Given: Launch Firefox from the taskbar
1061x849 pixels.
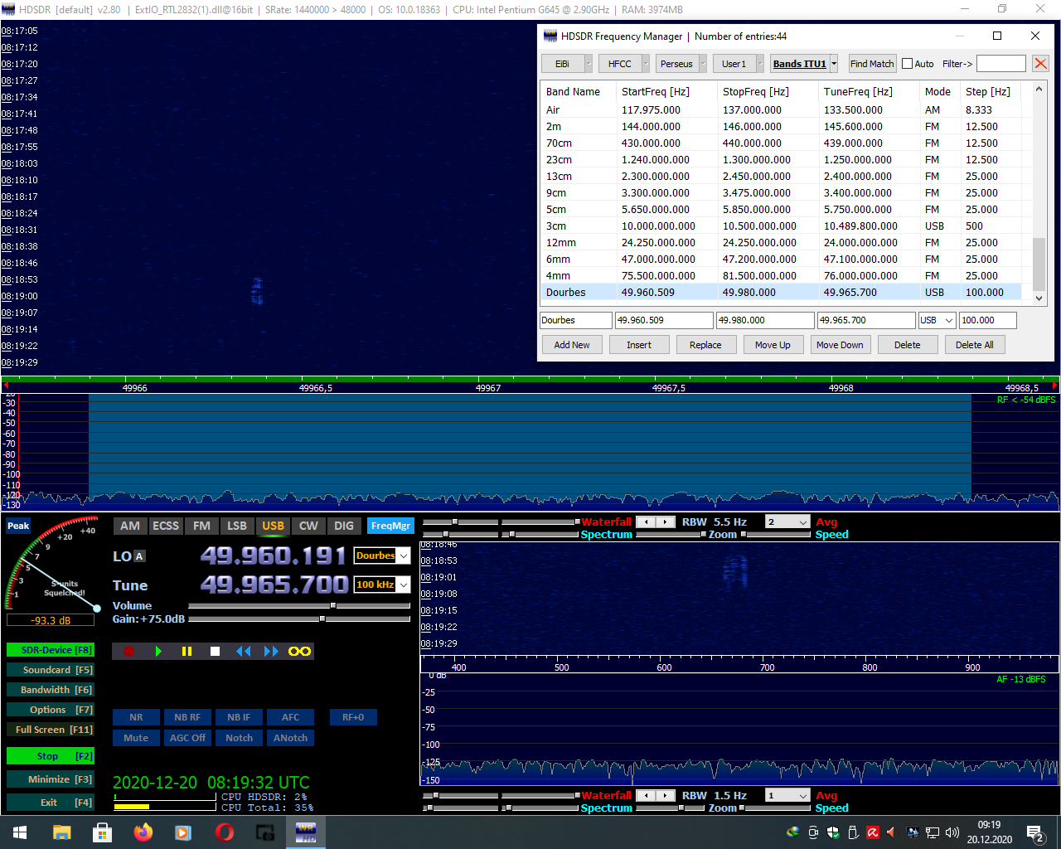Looking at the screenshot, I should coord(143,832).
